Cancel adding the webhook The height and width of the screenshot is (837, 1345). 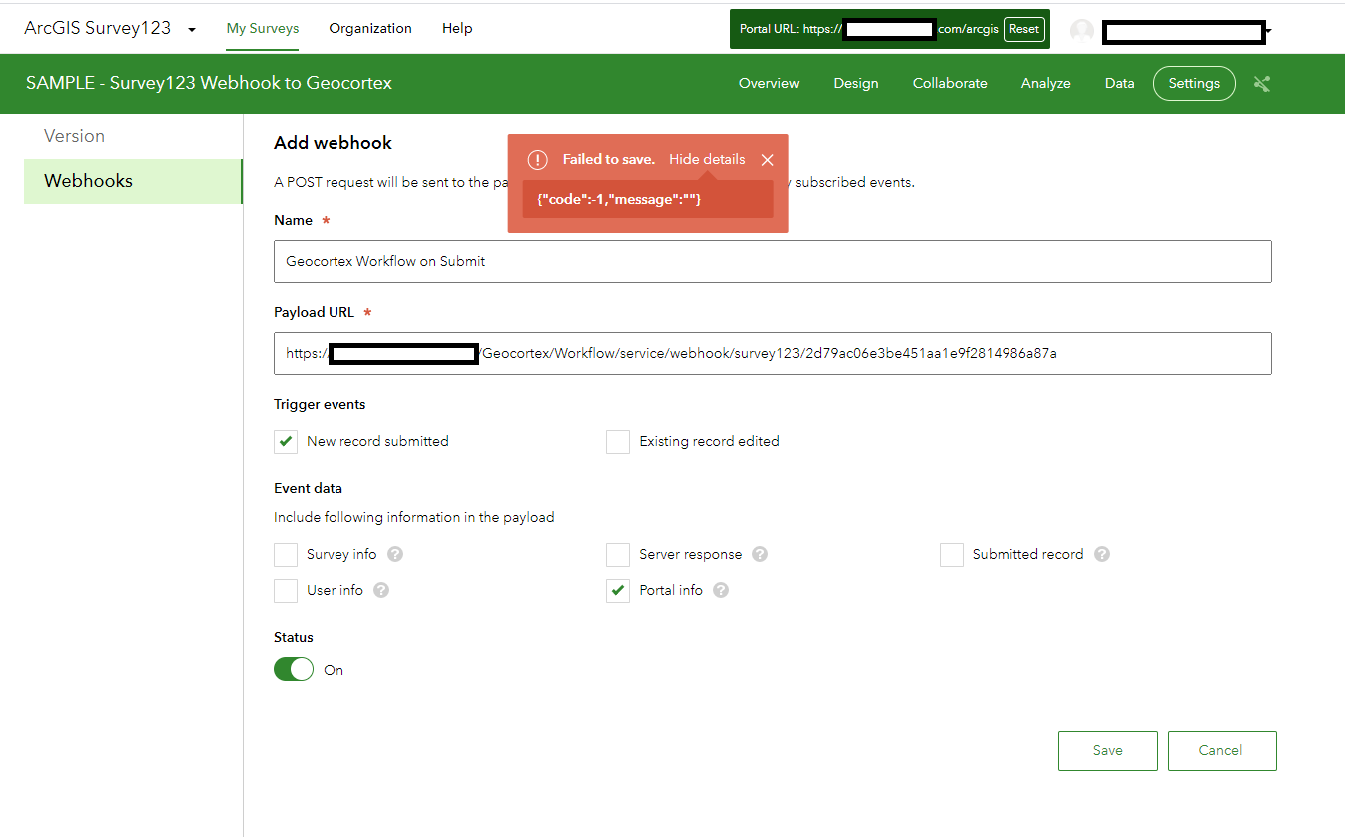[1222, 751]
